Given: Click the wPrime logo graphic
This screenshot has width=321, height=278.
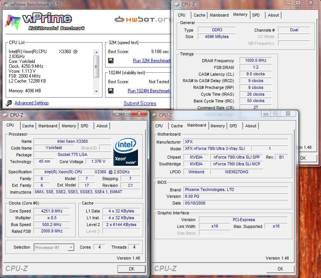Looking at the screenshot, I should [44, 21].
